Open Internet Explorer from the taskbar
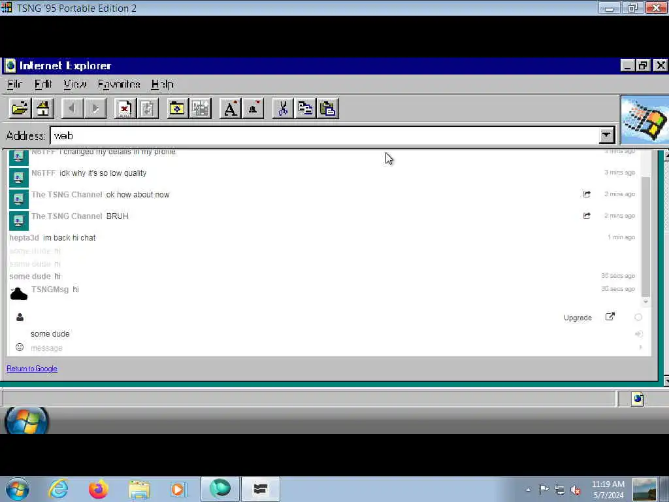669x502 pixels. 58,489
